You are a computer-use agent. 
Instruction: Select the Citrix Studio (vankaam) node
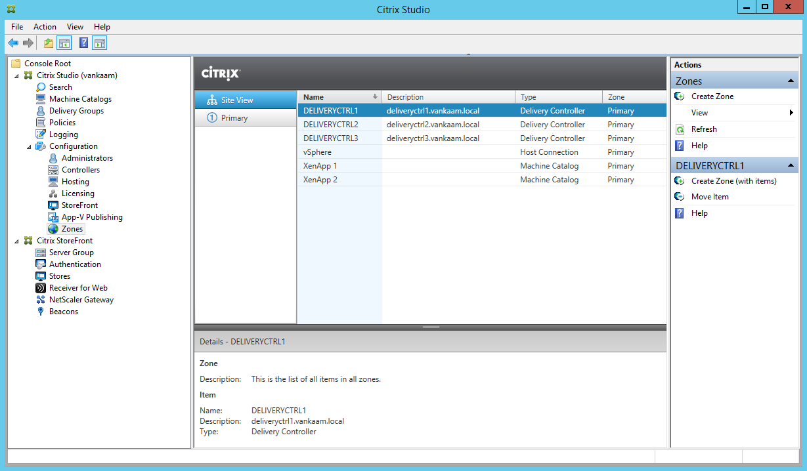(x=77, y=75)
